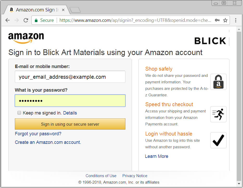Open the Forgot your password link
The image size is (243, 188).
[x=38, y=134]
